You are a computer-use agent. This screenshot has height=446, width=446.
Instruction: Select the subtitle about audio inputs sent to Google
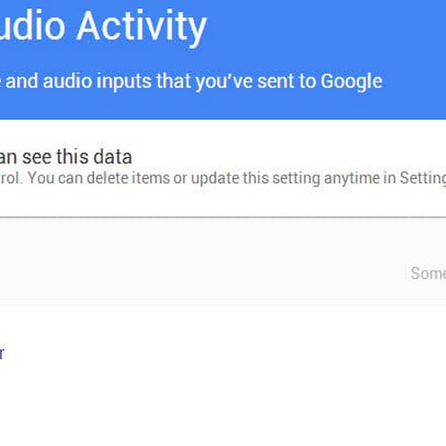click(191, 82)
